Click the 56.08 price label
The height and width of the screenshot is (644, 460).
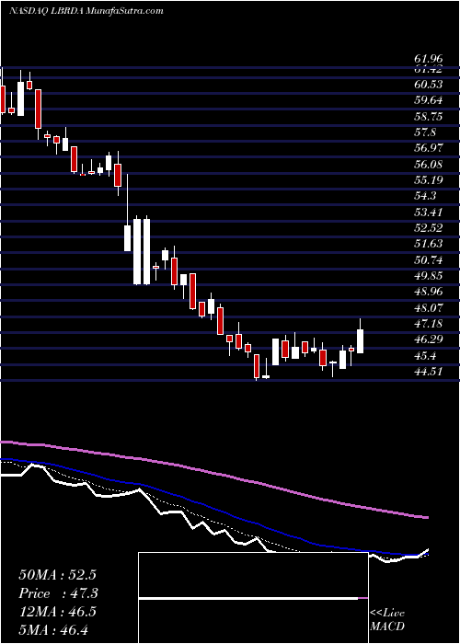tap(429, 165)
